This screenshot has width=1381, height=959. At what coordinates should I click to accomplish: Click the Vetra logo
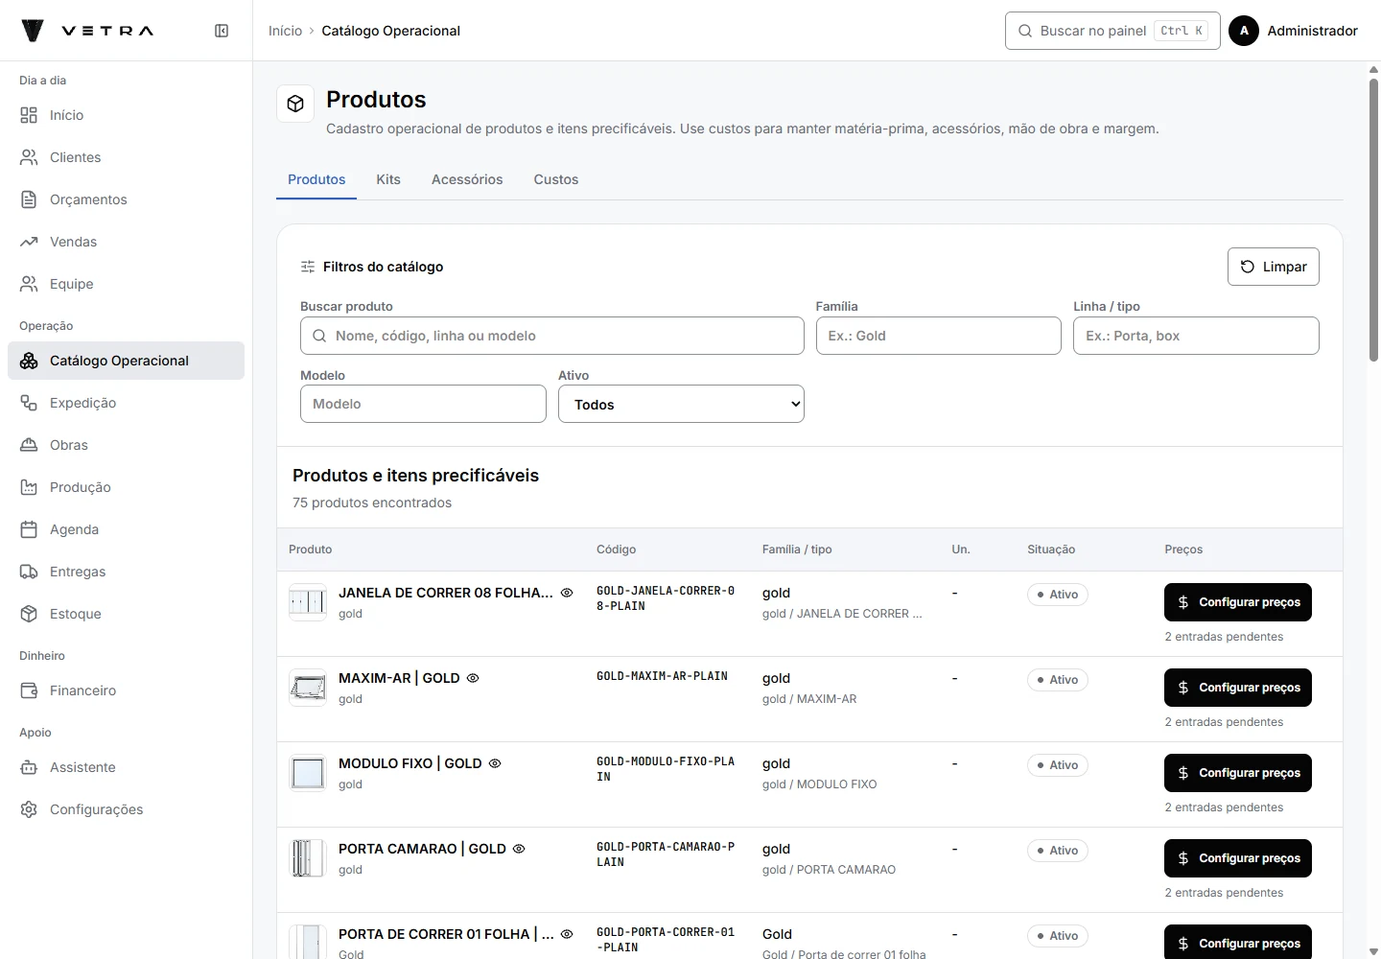pos(87,31)
